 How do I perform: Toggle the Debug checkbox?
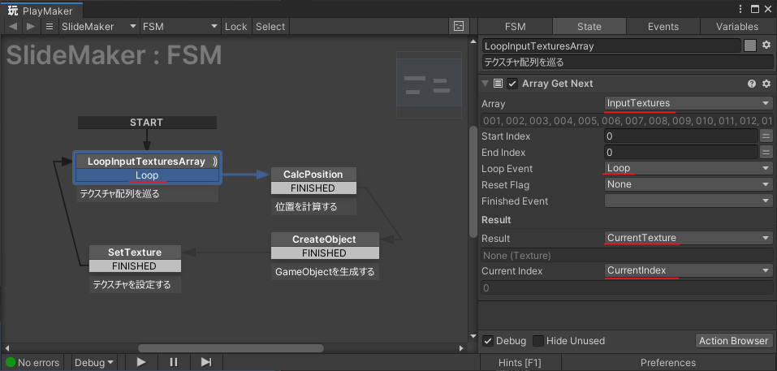[488, 341]
